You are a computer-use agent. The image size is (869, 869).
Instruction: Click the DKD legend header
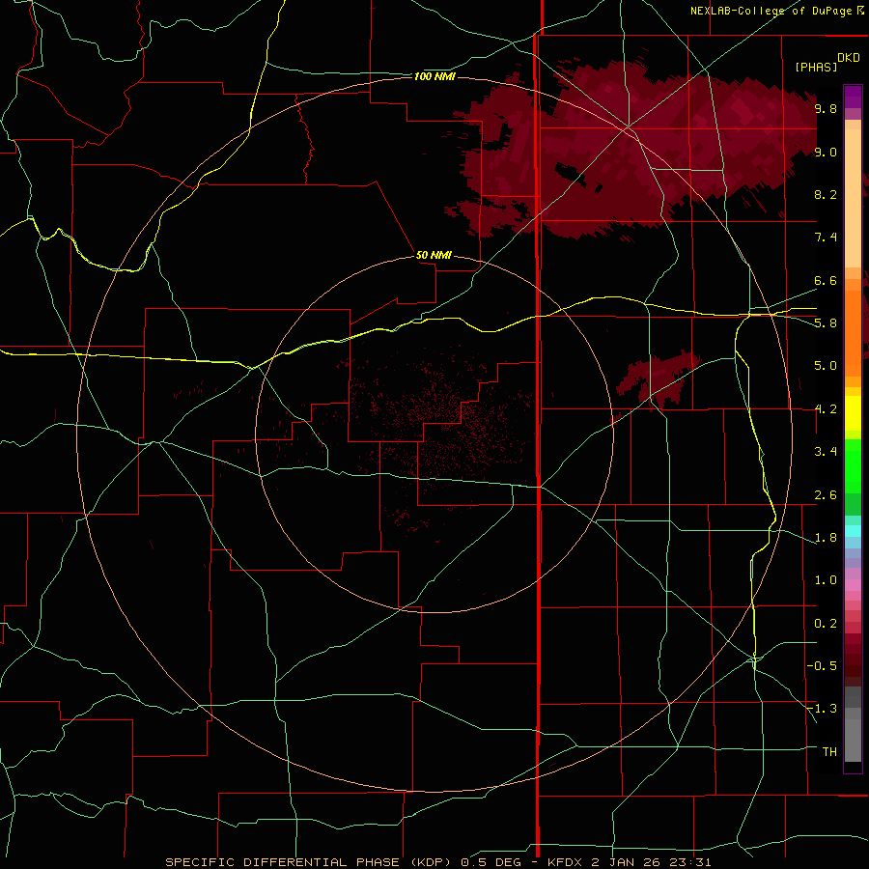[x=849, y=58]
